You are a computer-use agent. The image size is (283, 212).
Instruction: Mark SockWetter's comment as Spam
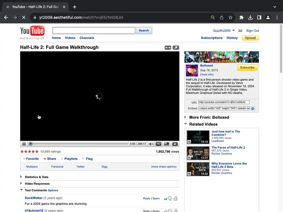pos(156,198)
